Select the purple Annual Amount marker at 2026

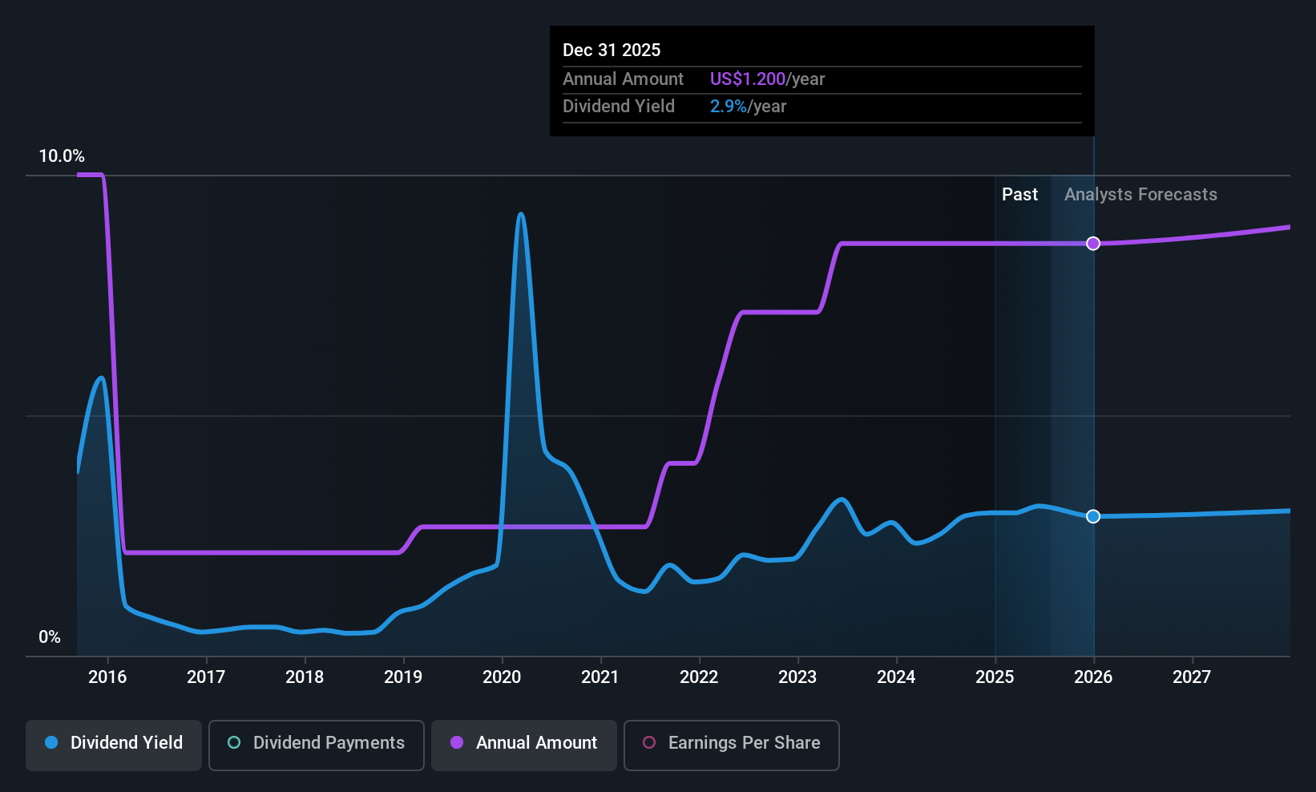[1092, 243]
